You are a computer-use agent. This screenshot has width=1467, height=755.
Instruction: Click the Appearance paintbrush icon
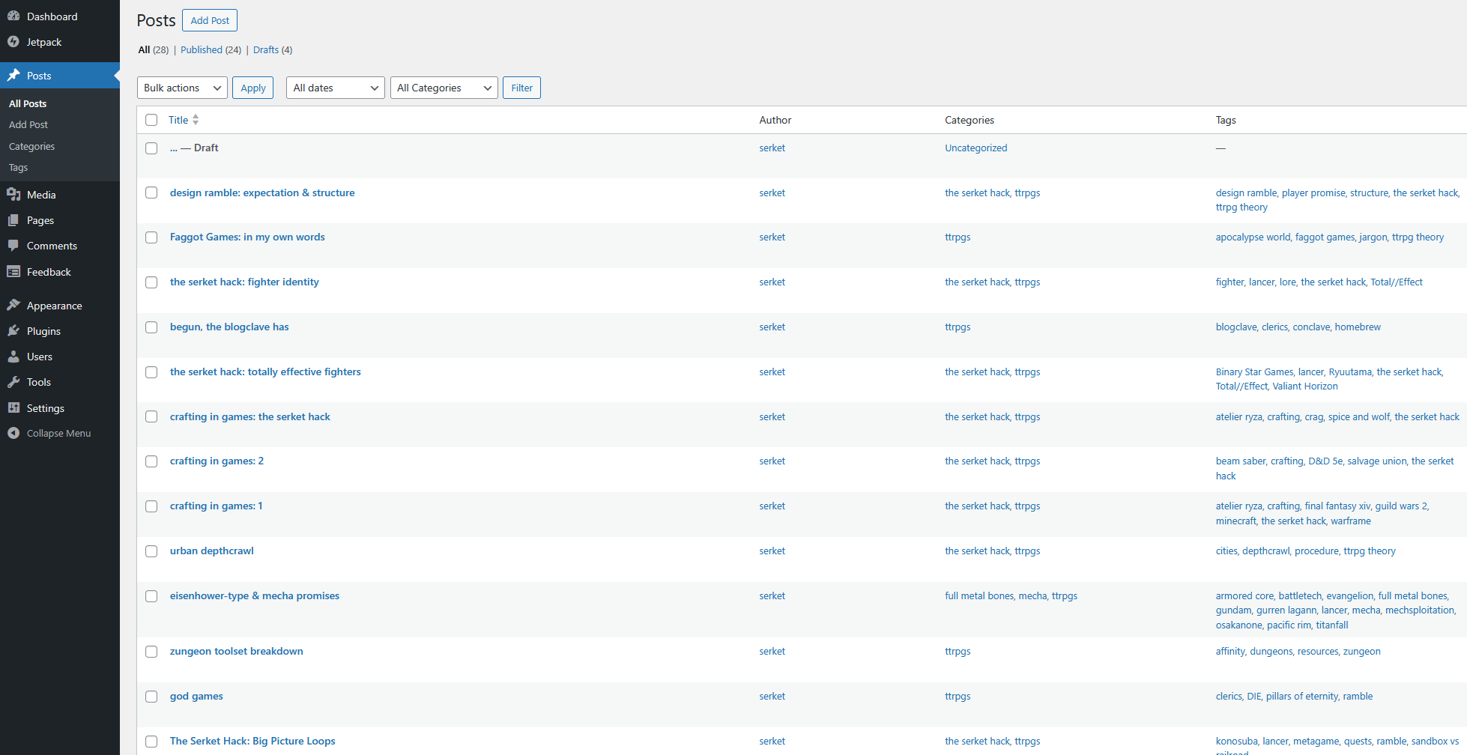[x=13, y=305]
